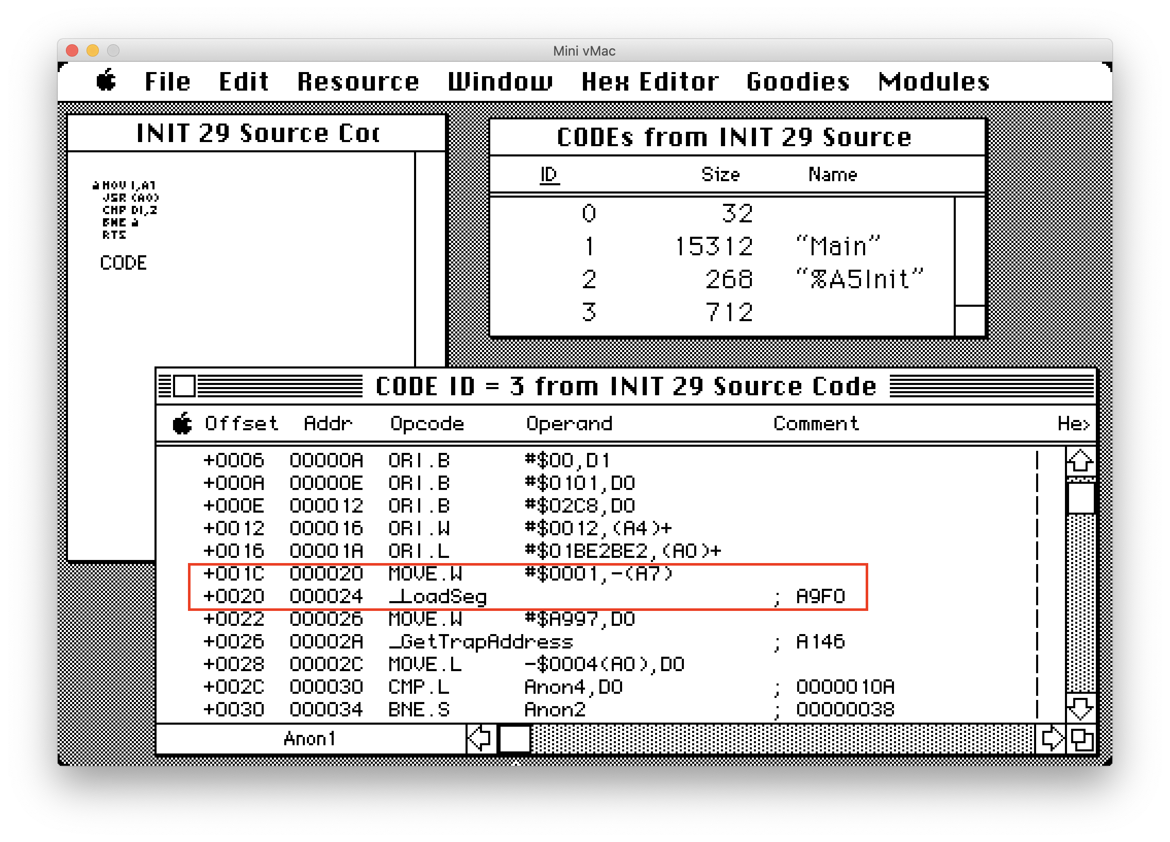Click the title bar of CODEs from INIT 29 Source
Image resolution: width=1170 pixels, height=842 pixels.
[737, 137]
